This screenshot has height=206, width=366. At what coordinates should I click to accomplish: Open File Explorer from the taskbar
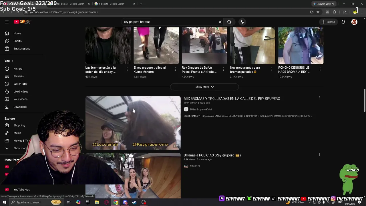pos(97,202)
